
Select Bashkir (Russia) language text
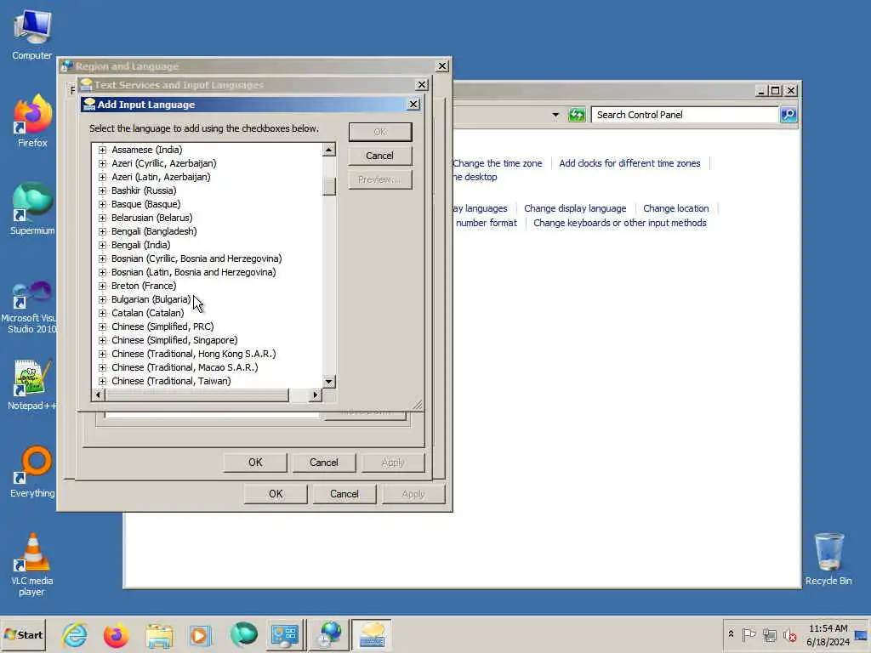pos(144,190)
